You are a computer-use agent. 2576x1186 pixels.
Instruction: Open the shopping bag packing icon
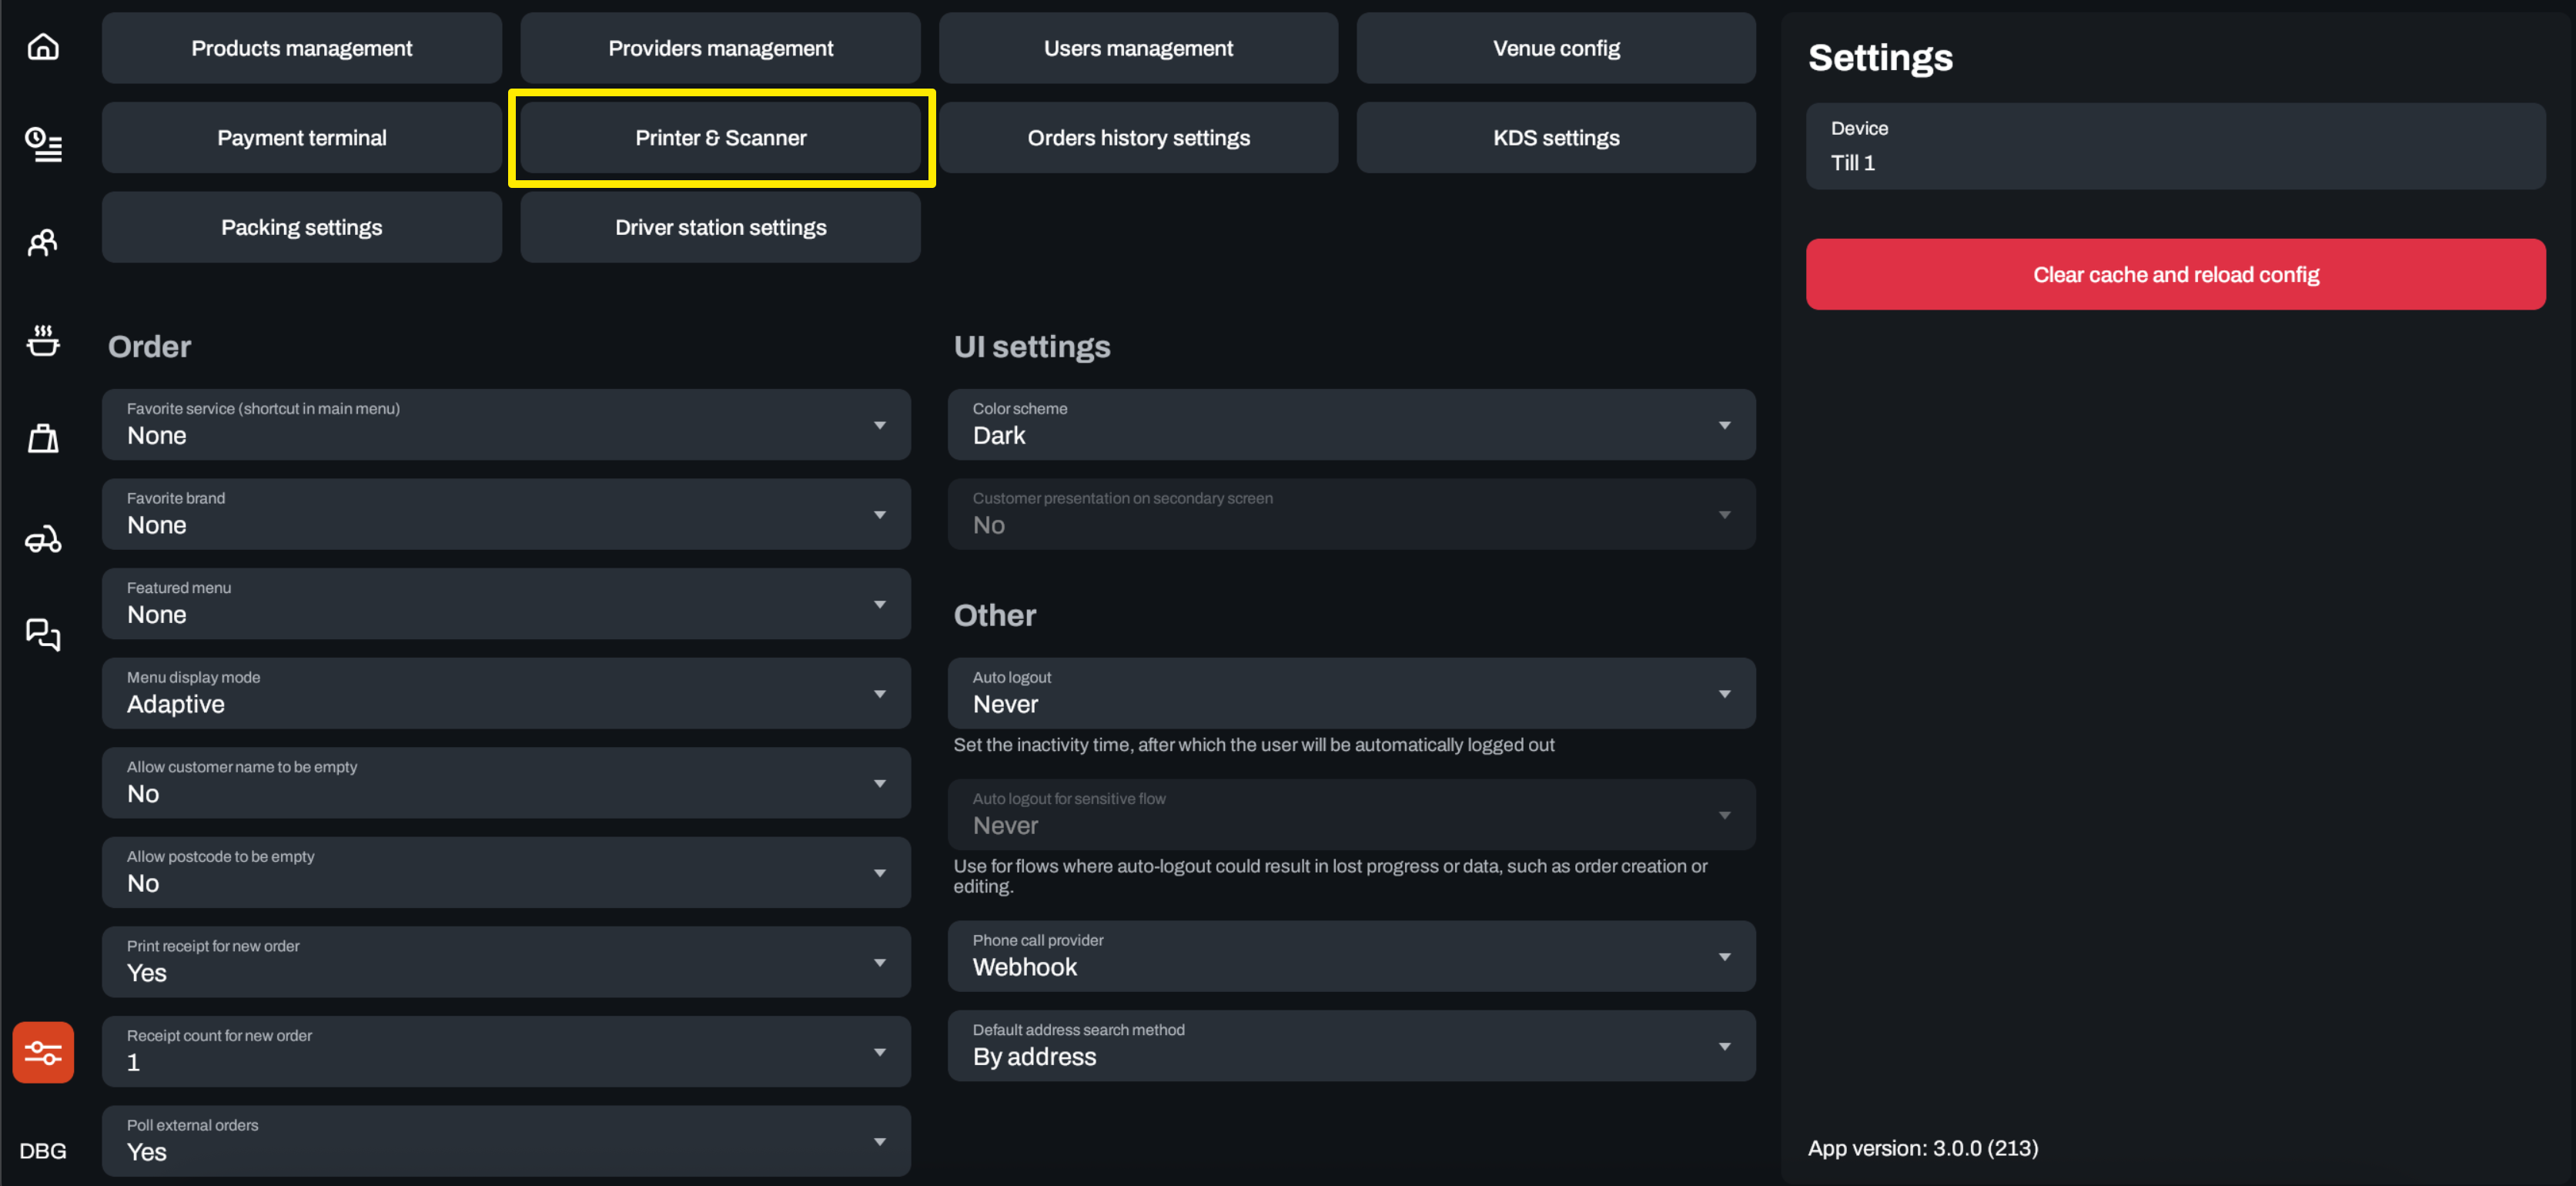(x=43, y=438)
